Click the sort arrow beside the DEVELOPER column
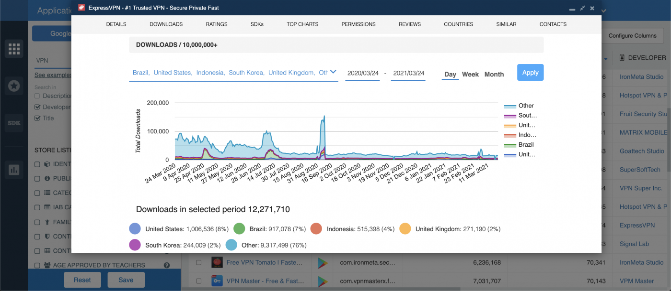 (606, 59)
